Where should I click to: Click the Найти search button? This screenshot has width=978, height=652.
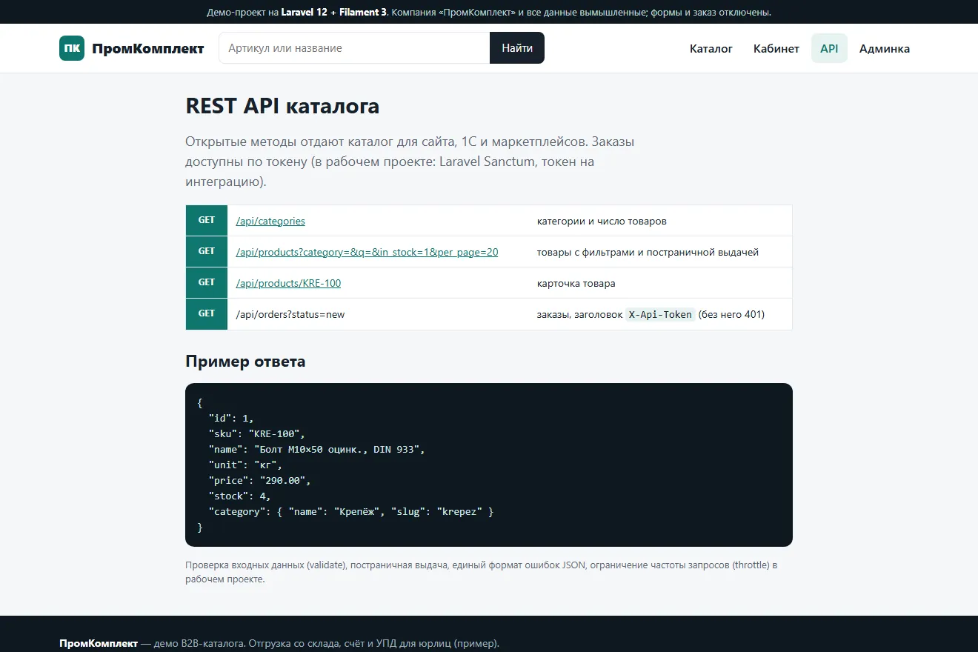coord(517,48)
